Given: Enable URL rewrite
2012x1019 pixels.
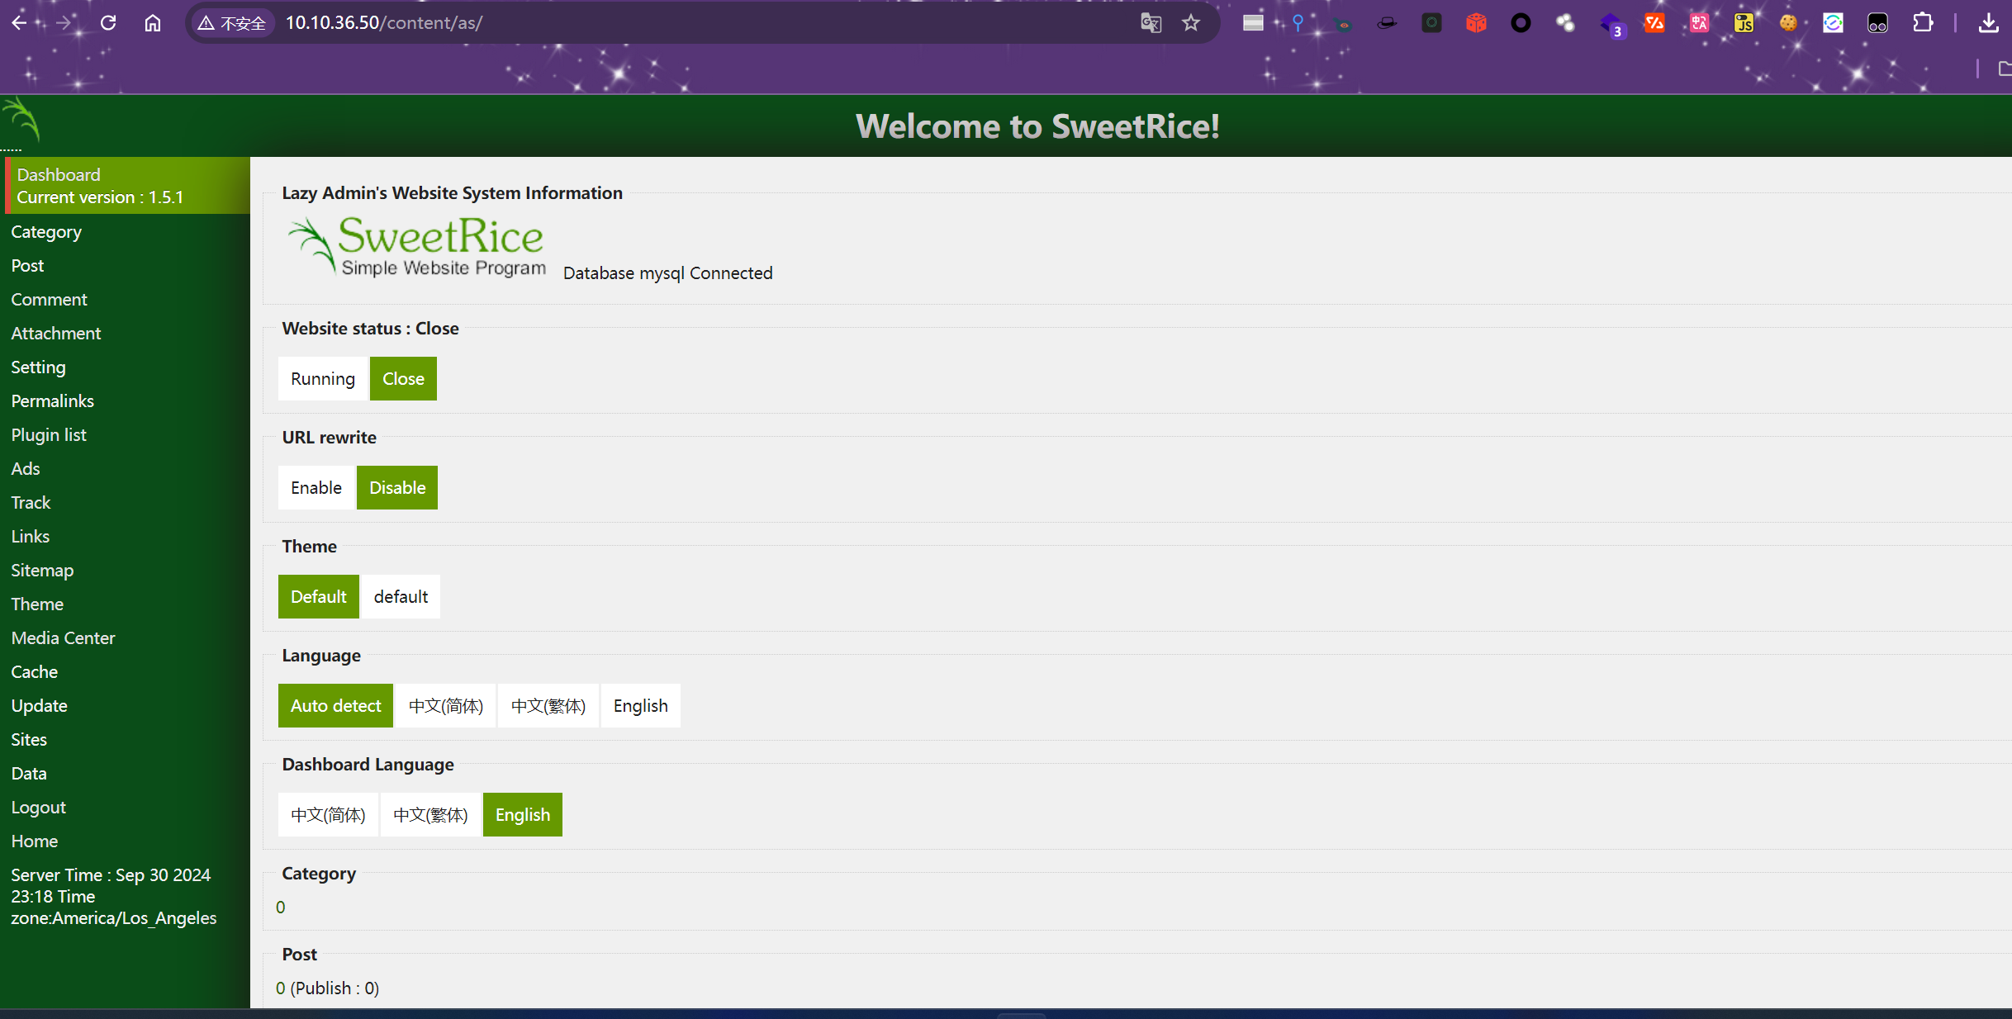Looking at the screenshot, I should pos(316,488).
